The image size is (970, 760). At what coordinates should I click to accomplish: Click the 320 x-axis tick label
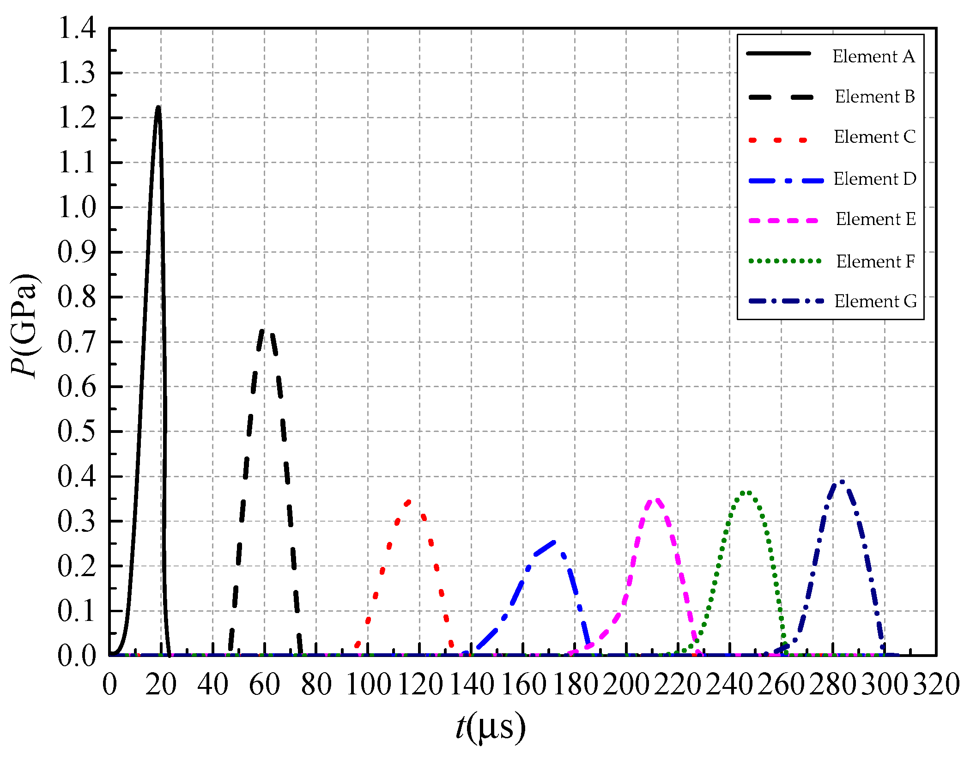[936, 684]
